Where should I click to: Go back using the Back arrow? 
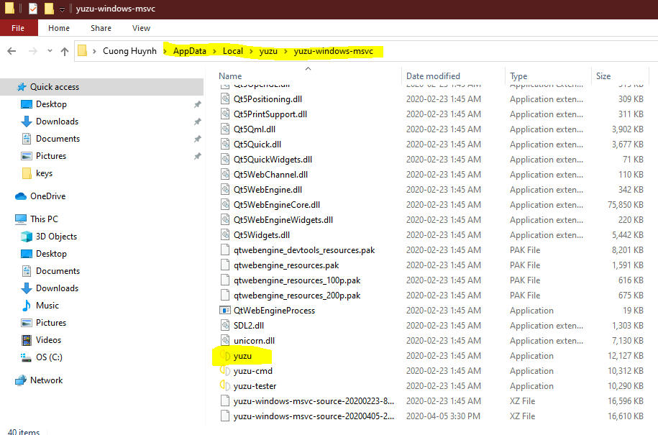pos(12,51)
